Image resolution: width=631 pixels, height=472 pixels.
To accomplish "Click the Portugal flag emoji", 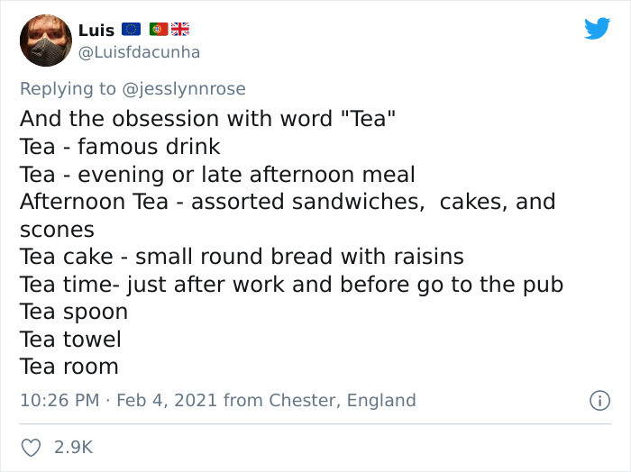I will [x=158, y=29].
